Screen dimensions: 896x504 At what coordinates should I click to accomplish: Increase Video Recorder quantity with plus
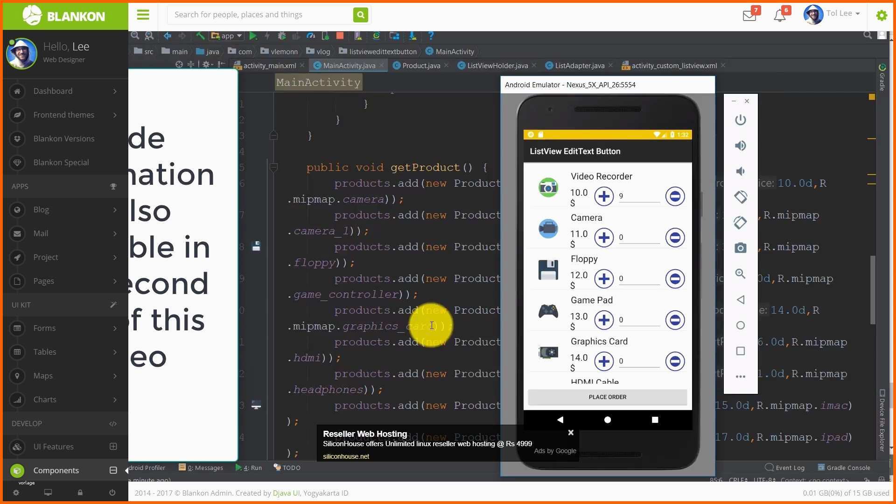click(x=604, y=196)
